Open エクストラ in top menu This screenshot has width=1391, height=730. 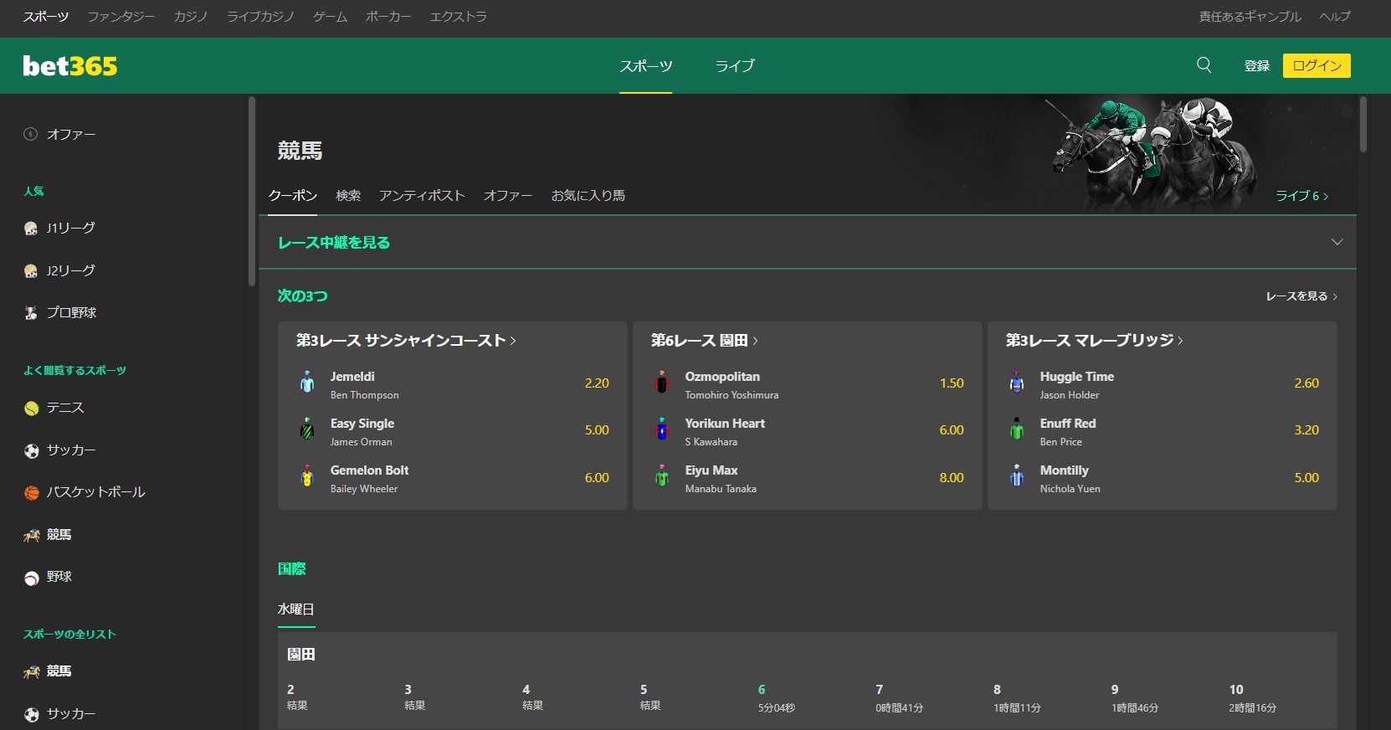coord(458,17)
